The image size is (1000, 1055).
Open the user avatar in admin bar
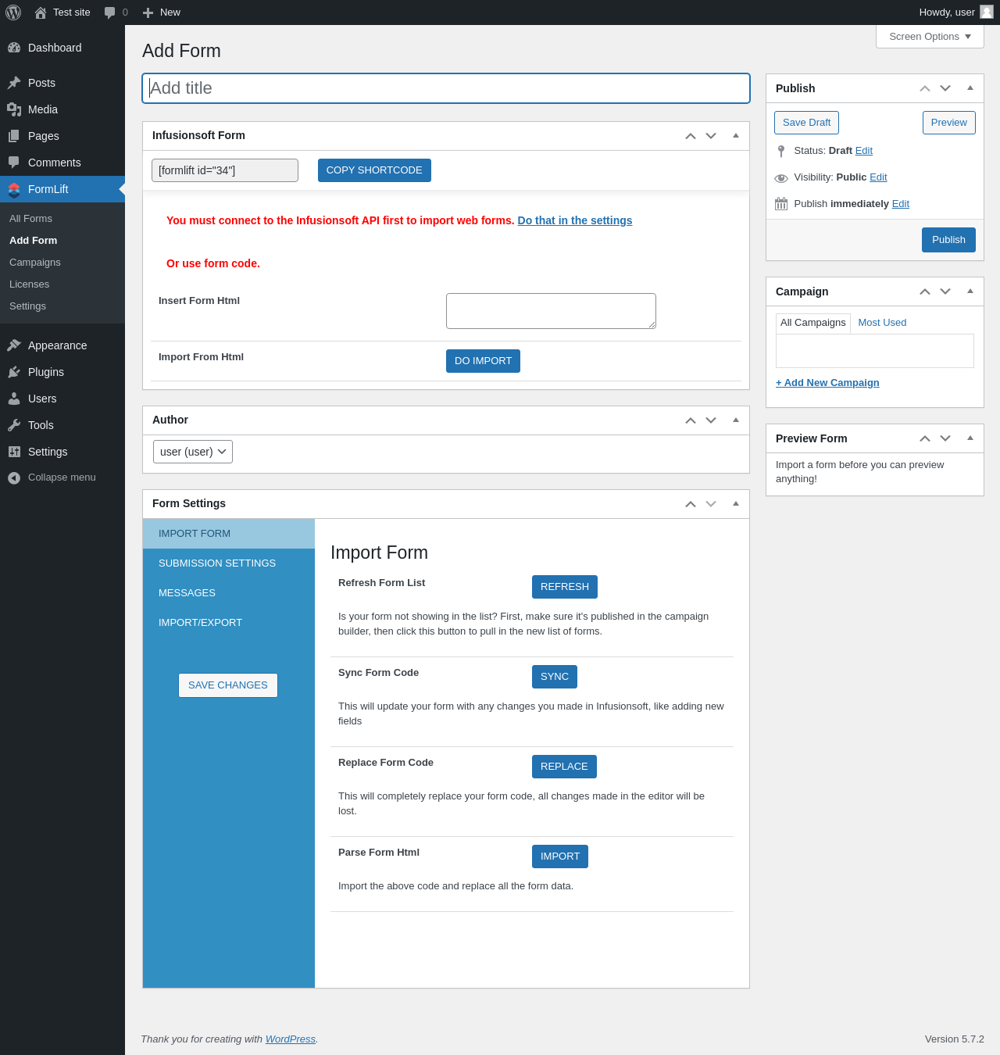pyautogui.click(x=987, y=12)
